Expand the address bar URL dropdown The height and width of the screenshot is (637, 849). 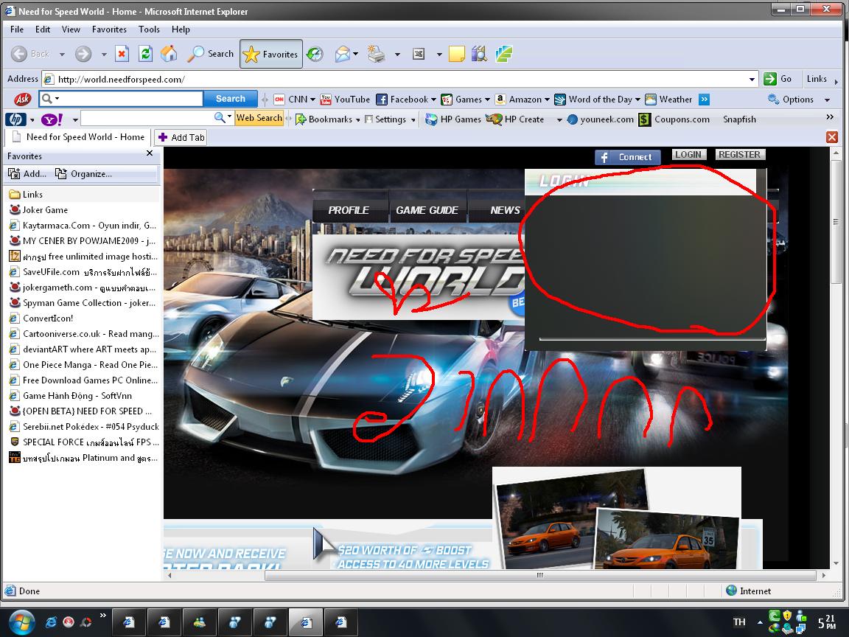coord(752,79)
